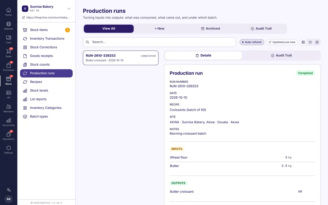Image resolution: width=328 pixels, height=205 pixels.
Task: Open the AB user avatar
Action: pyautogui.click(x=9, y=199)
